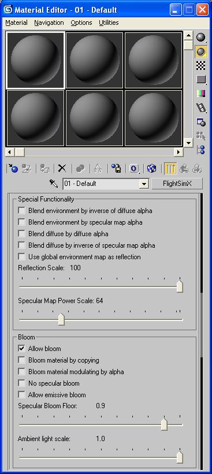Pick material with the eyedropper icon

click(54, 183)
